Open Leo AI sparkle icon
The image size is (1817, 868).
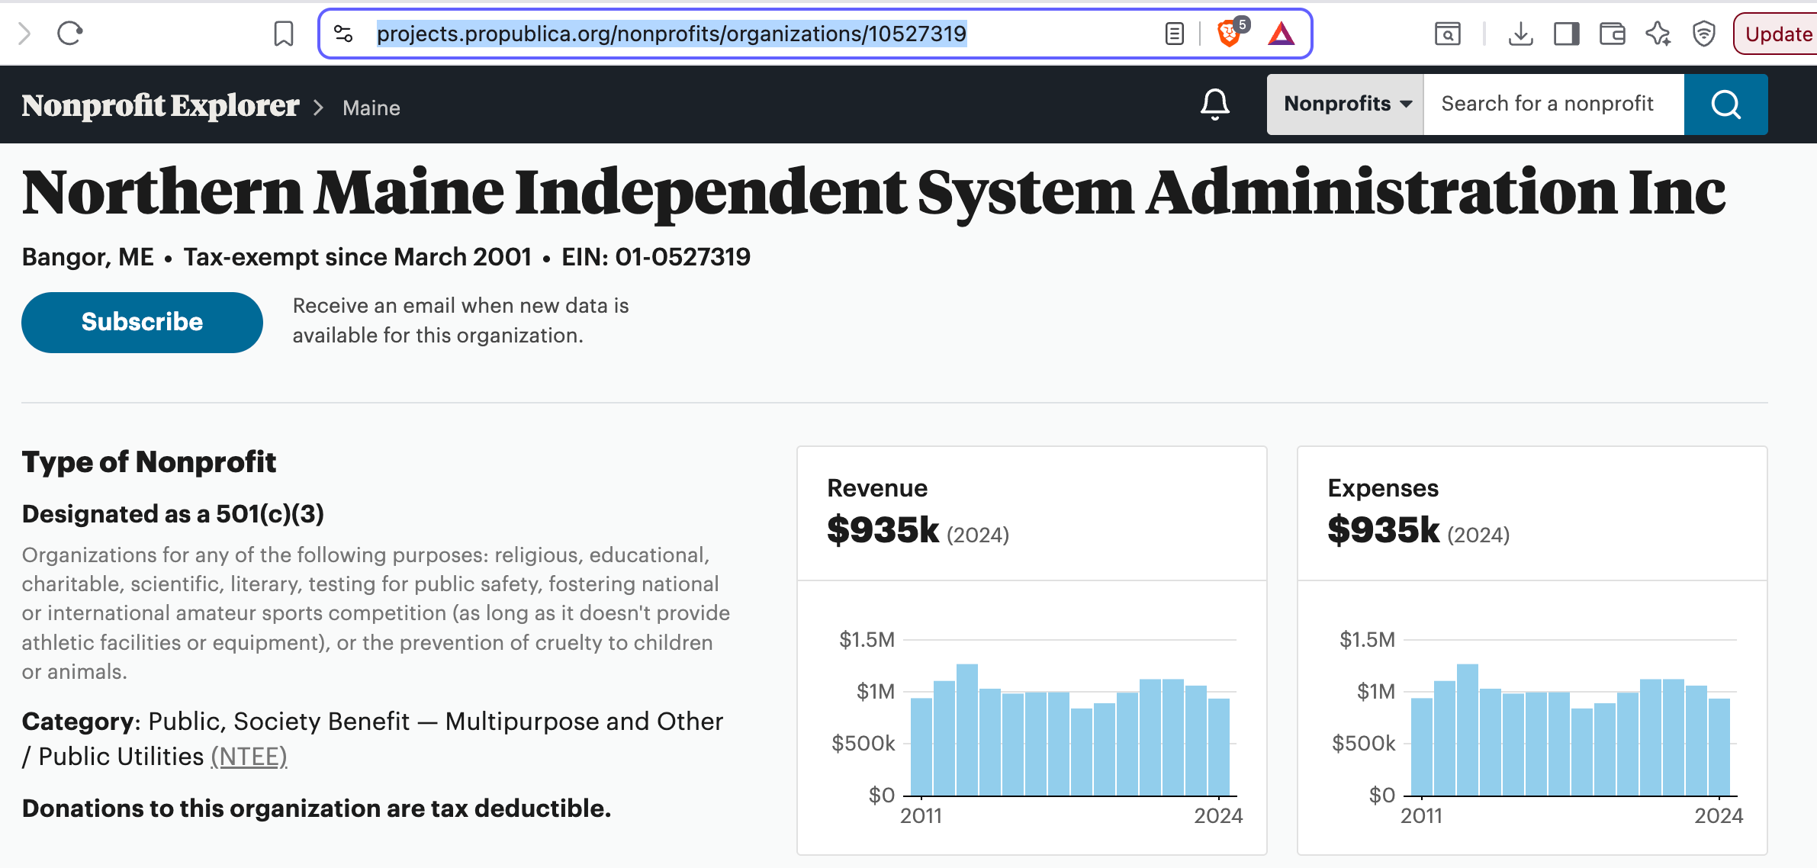pos(1658,34)
